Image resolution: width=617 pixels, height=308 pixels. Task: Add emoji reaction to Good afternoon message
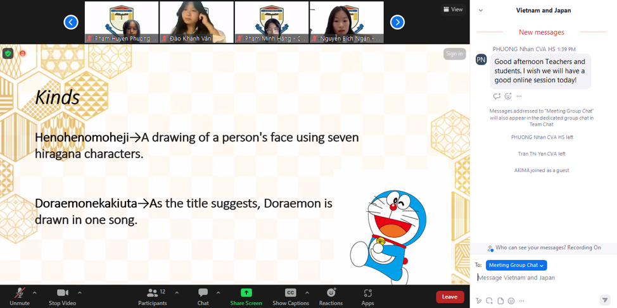pos(508,96)
